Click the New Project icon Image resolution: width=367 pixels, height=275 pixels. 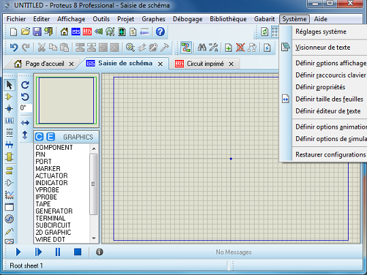point(14,31)
